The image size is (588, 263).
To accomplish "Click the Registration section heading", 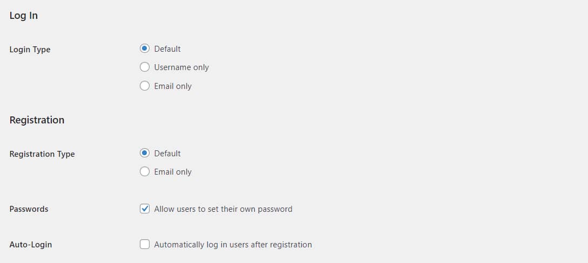I will click(37, 120).
